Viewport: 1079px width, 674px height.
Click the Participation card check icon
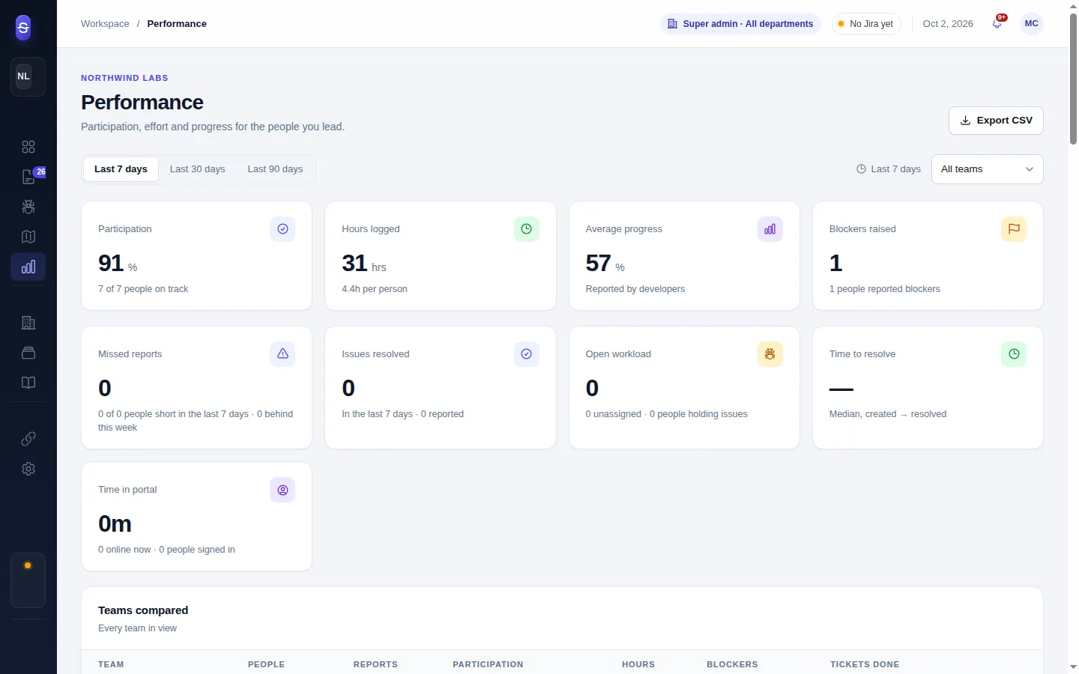pyautogui.click(x=282, y=229)
